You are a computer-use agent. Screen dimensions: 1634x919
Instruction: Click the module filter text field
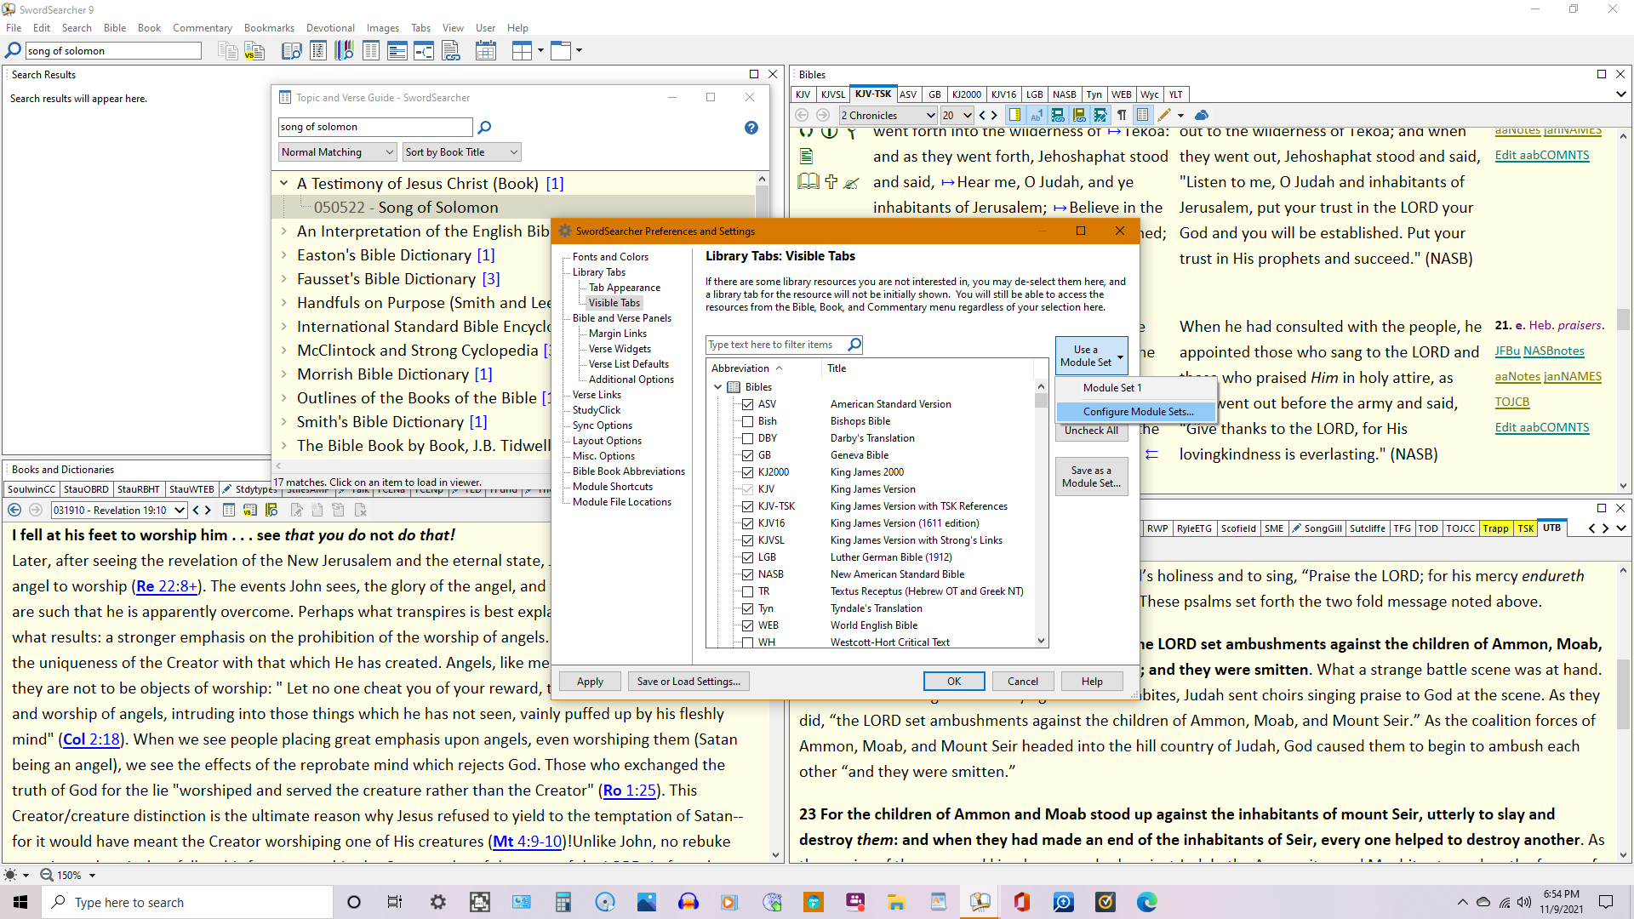pyautogui.click(x=777, y=345)
